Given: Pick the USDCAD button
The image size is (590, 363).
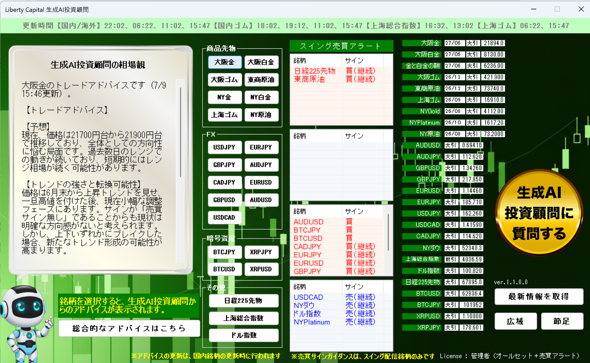Looking at the screenshot, I should (225, 217).
